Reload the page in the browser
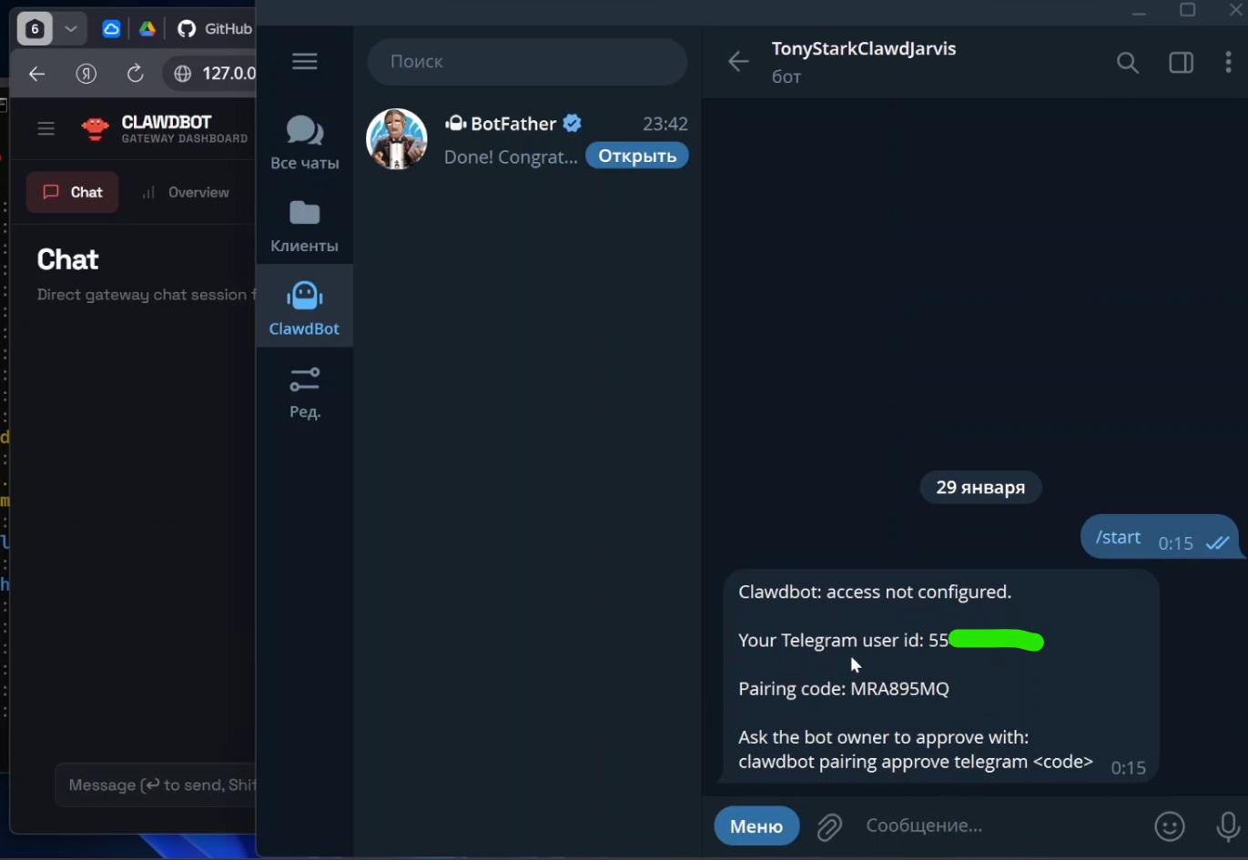The height and width of the screenshot is (860, 1248). pyautogui.click(x=135, y=74)
